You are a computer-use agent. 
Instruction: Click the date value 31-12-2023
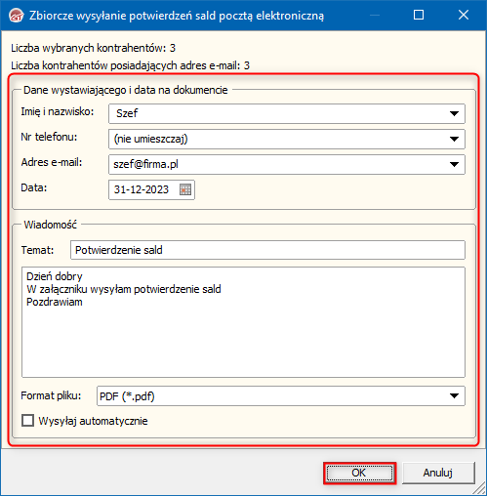click(x=142, y=189)
